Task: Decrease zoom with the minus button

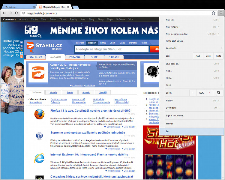Action: click(x=193, y=93)
